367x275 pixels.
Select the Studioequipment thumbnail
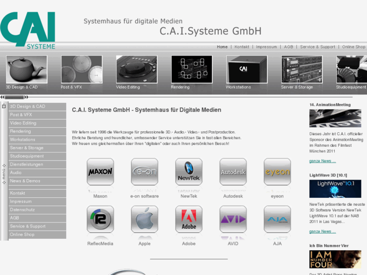(x=351, y=69)
